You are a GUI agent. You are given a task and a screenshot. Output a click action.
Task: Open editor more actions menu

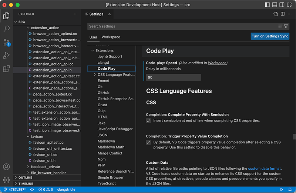290,14
